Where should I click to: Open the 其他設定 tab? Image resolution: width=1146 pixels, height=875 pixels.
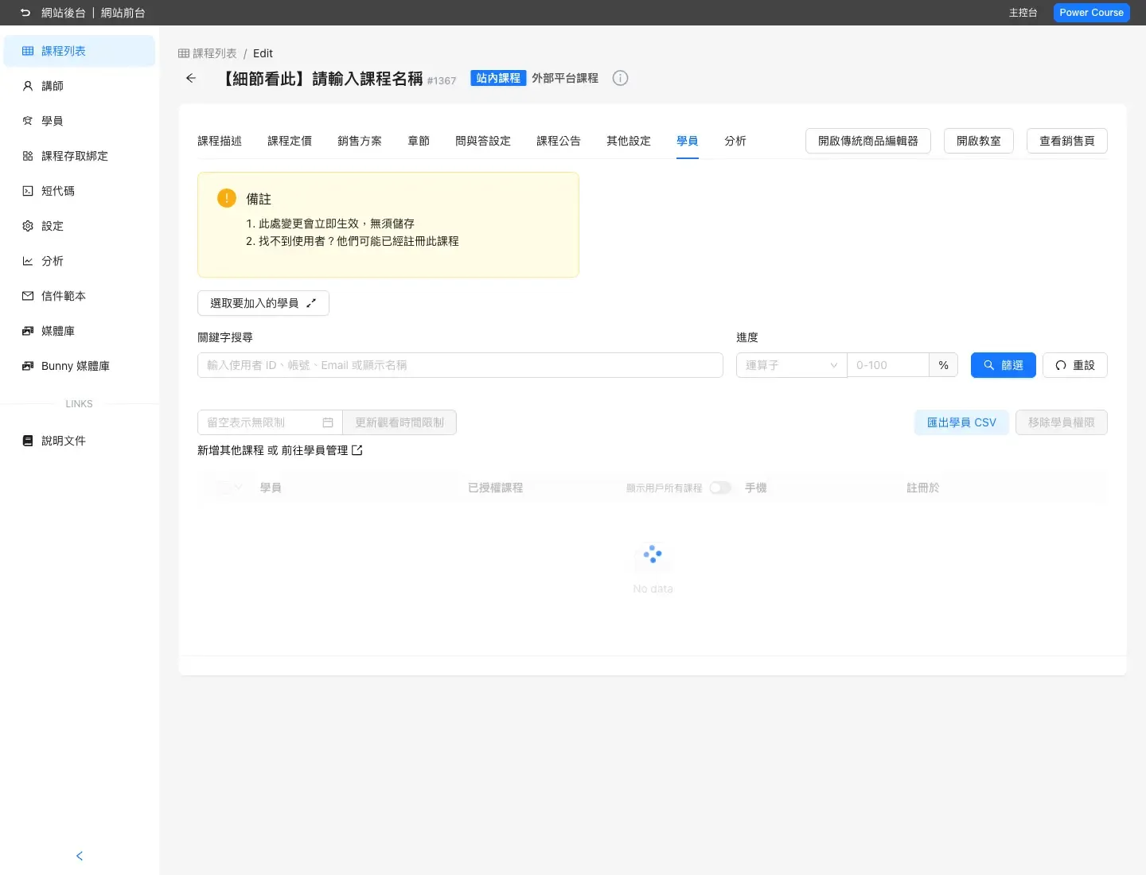pyautogui.click(x=629, y=141)
